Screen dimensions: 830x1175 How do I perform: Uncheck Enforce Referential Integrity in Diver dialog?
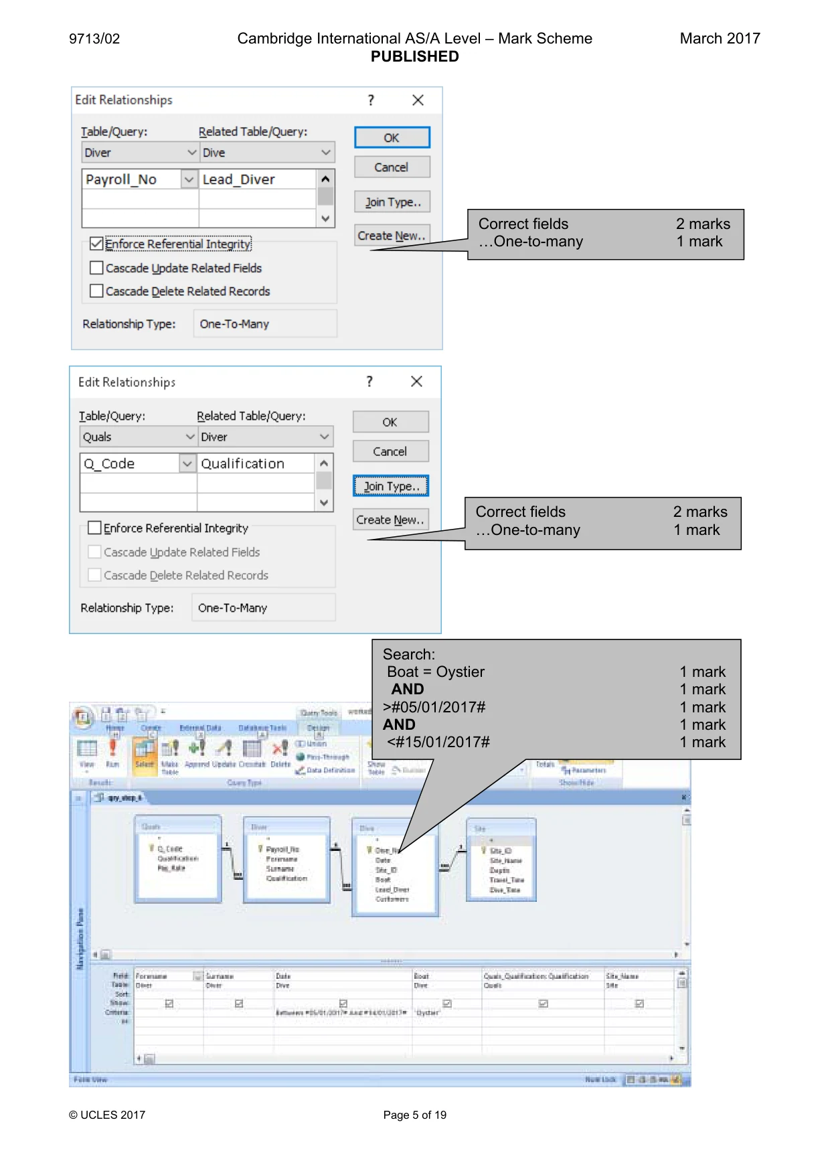click(96, 244)
